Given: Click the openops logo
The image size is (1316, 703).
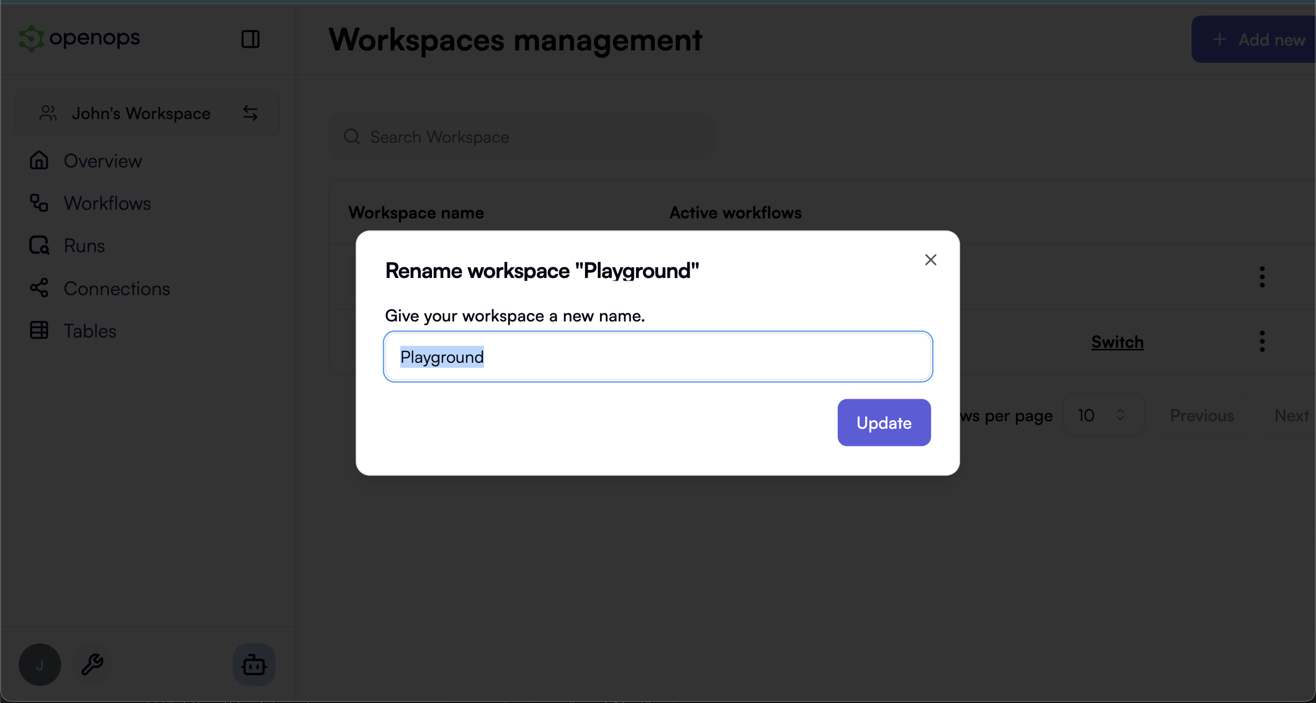Looking at the screenshot, I should pyautogui.click(x=78, y=38).
